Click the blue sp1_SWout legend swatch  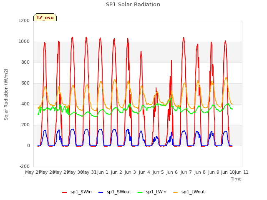coord(101,192)
